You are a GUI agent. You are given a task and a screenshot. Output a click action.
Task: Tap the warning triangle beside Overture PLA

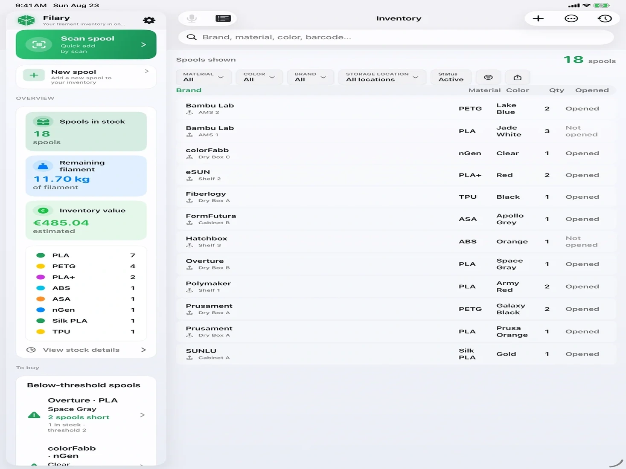34,415
